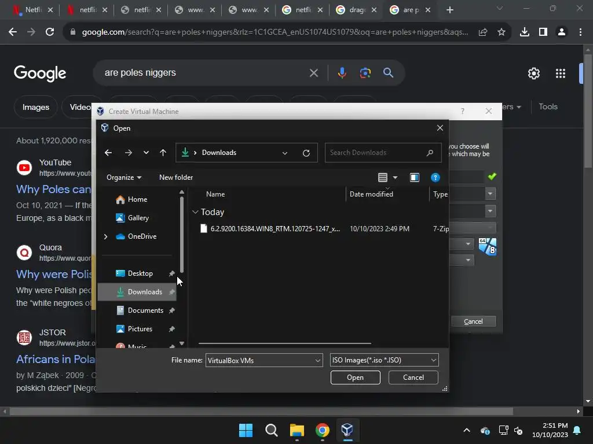Open Chrome downloads
This screenshot has width=593, height=444.
pyautogui.click(x=525, y=32)
